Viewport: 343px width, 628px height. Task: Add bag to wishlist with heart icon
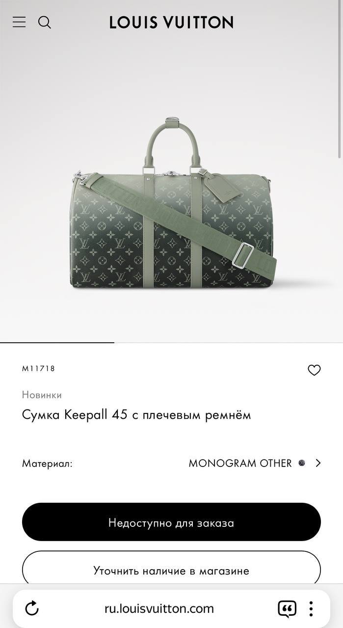314,370
